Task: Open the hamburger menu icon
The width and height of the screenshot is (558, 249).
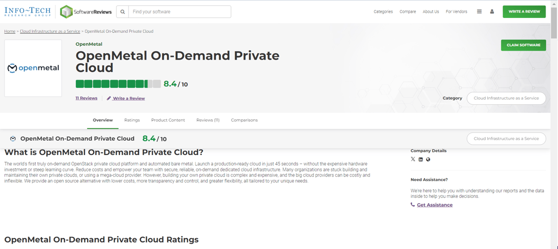Action: point(479,11)
